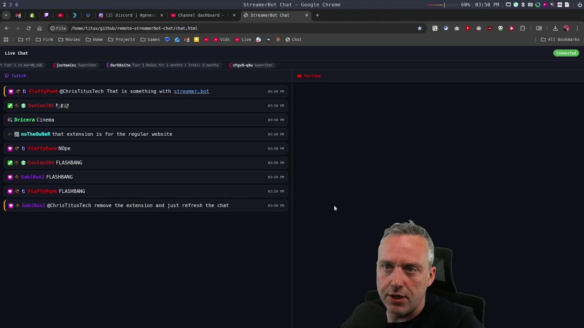Click the GabiNun2 FLASHBANG message
This screenshot has height=328, width=584.
pos(146,177)
